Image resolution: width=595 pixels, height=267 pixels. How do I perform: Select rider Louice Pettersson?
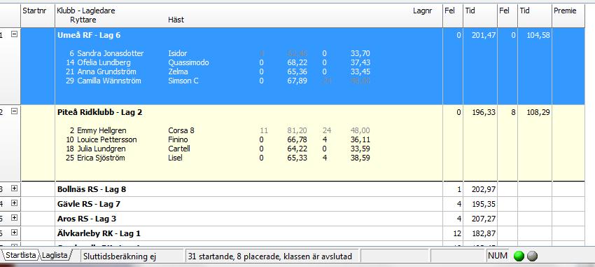click(106, 139)
